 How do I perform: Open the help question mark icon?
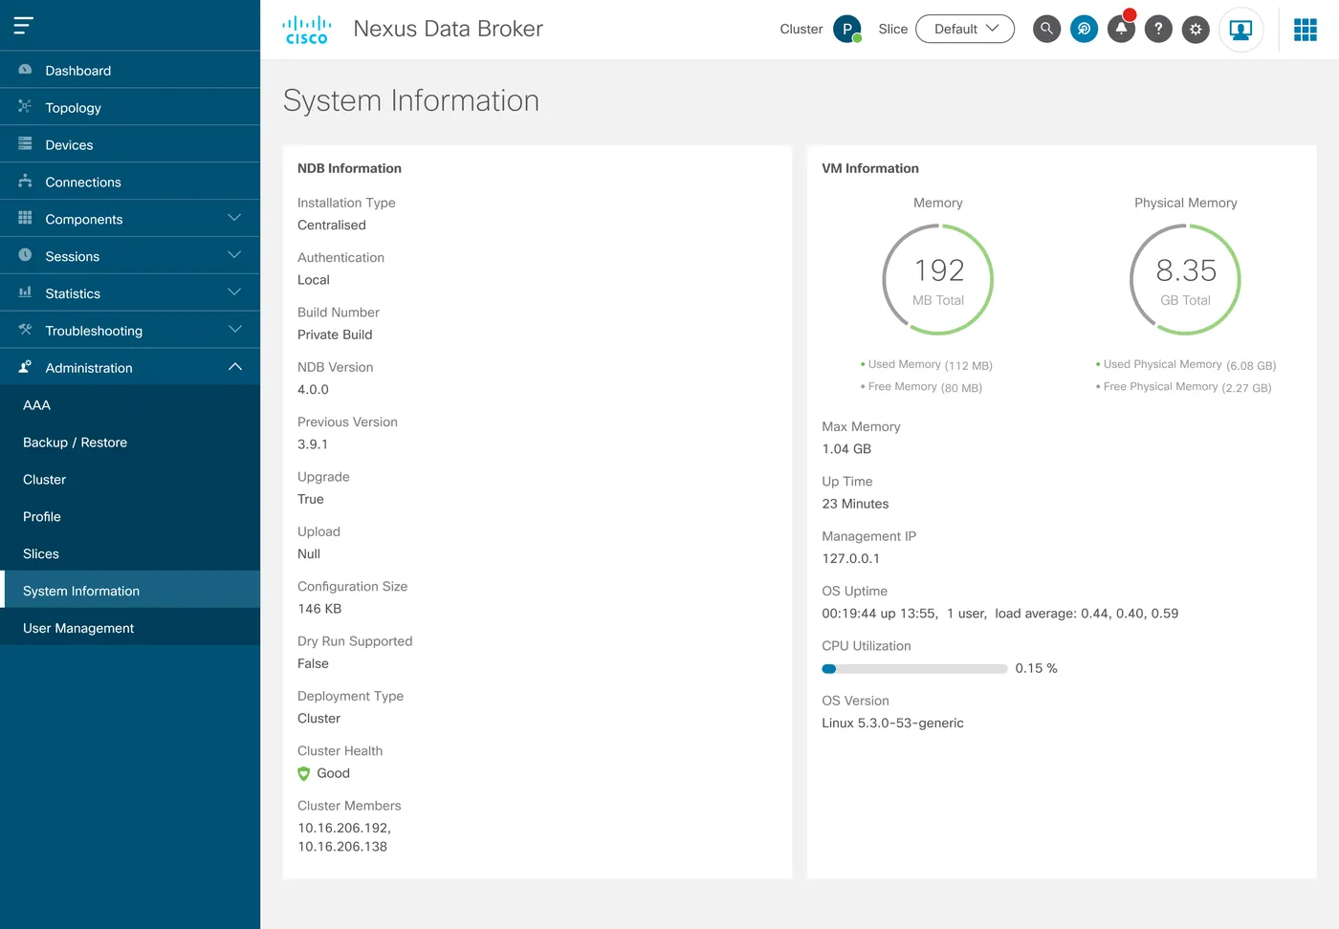(1158, 29)
